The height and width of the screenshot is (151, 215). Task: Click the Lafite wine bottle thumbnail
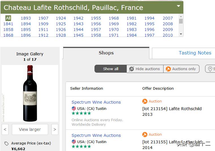click(30, 93)
